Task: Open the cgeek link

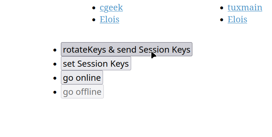Action: click(x=111, y=8)
